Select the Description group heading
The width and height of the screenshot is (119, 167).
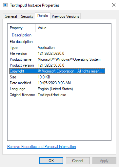tap(22, 35)
